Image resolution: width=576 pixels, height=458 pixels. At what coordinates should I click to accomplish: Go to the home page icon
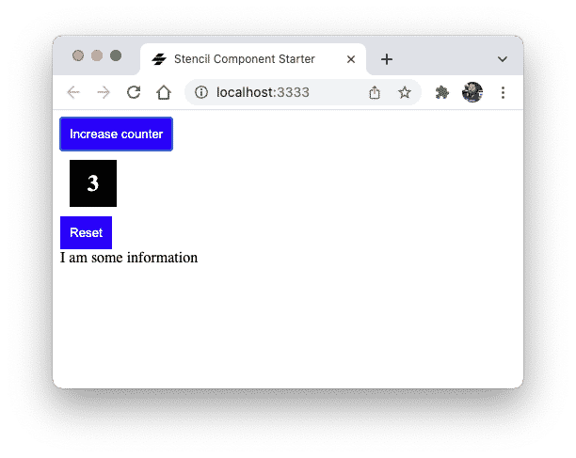[164, 92]
